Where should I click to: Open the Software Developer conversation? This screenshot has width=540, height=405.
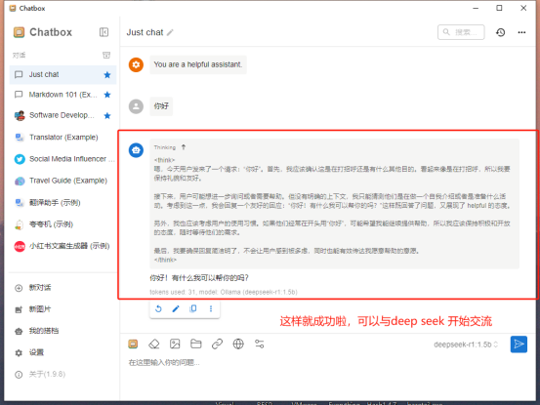pyautogui.click(x=63, y=115)
